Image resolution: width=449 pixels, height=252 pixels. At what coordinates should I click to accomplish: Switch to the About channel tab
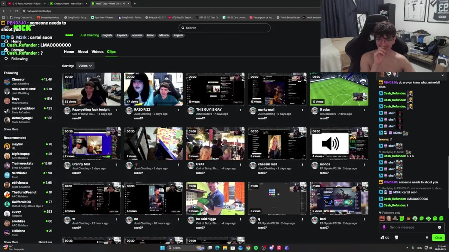pos(83,52)
